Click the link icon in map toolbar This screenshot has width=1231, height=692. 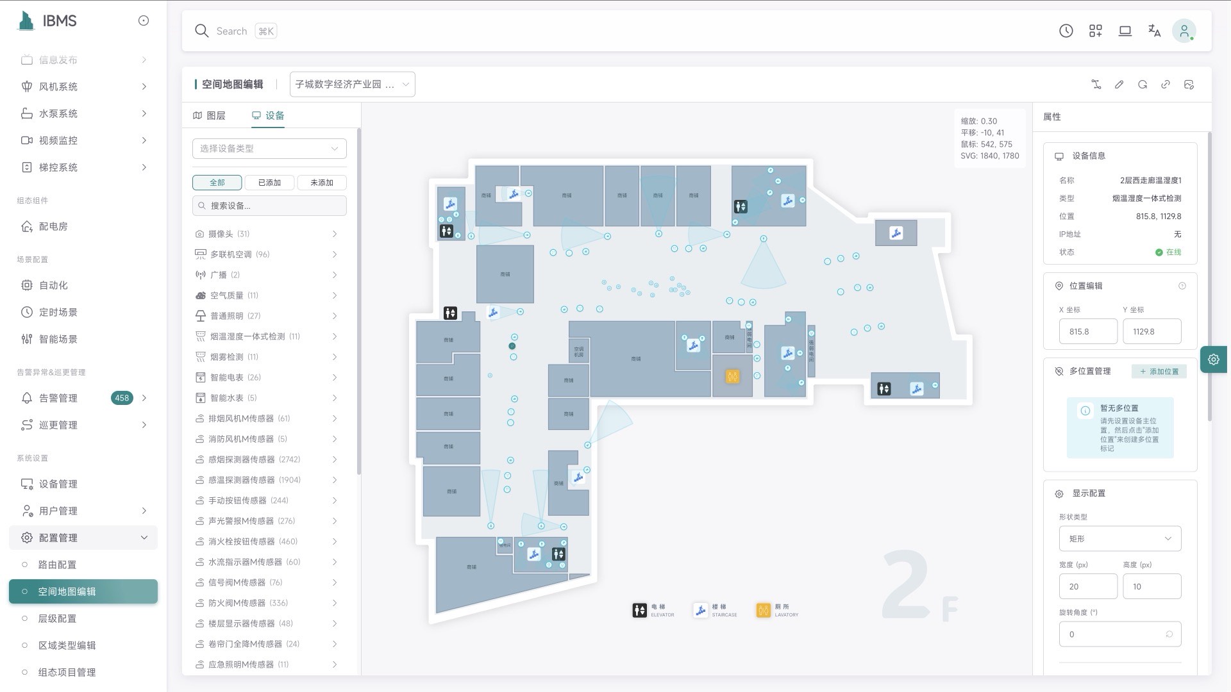[x=1166, y=85]
